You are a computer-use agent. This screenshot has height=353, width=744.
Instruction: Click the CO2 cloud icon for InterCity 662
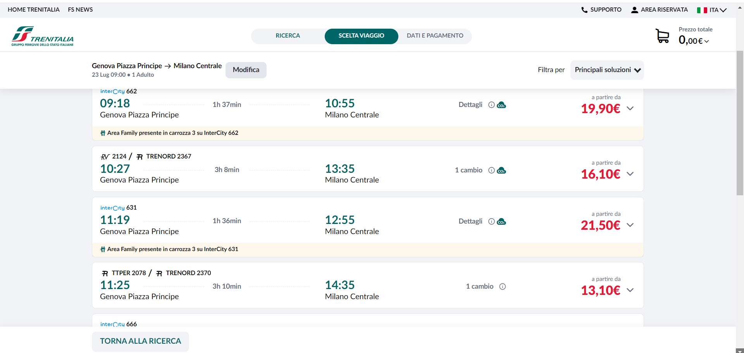click(x=501, y=105)
